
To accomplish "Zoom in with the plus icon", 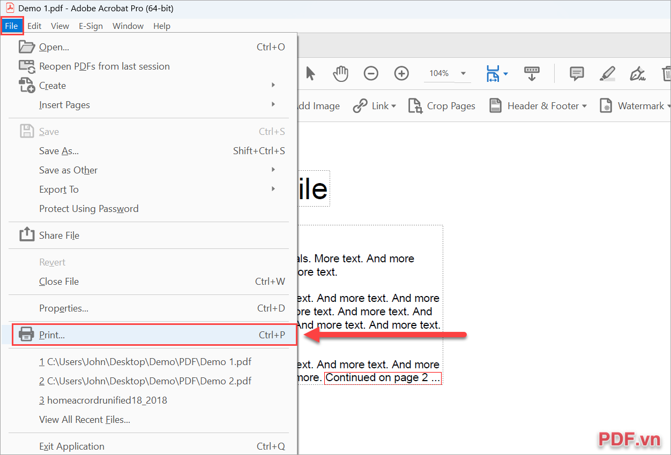I will tap(401, 73).
